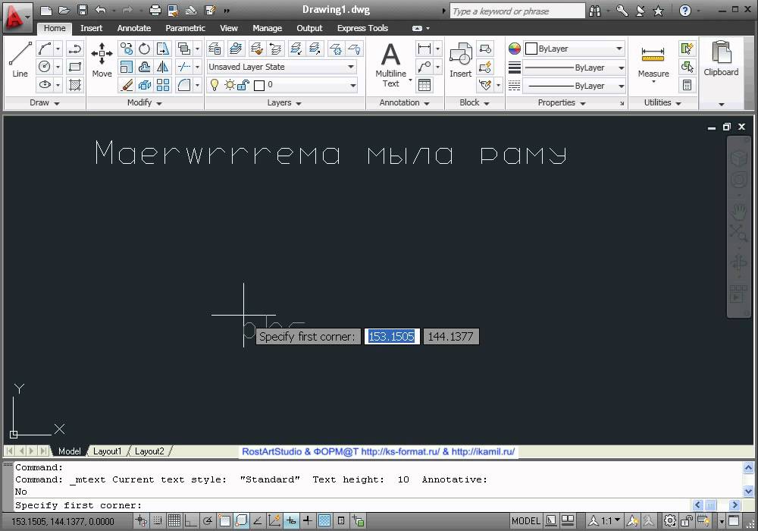Toggle layer 0 on/off lightbulb
Viewport: 758px width, 531px height.
click(215, 85)
